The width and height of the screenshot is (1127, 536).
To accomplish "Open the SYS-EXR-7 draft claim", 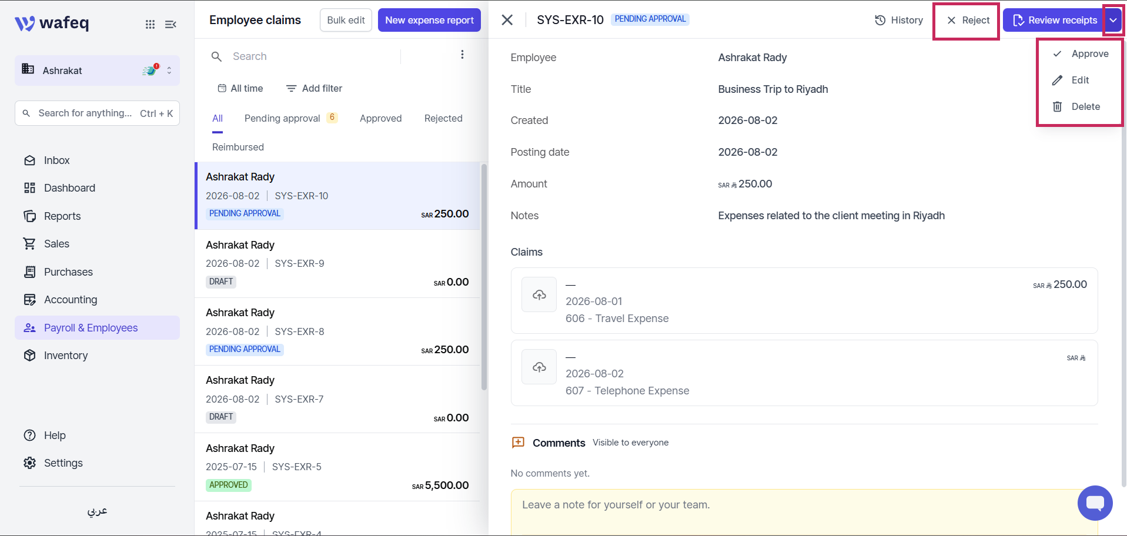I will pos(337,399).
